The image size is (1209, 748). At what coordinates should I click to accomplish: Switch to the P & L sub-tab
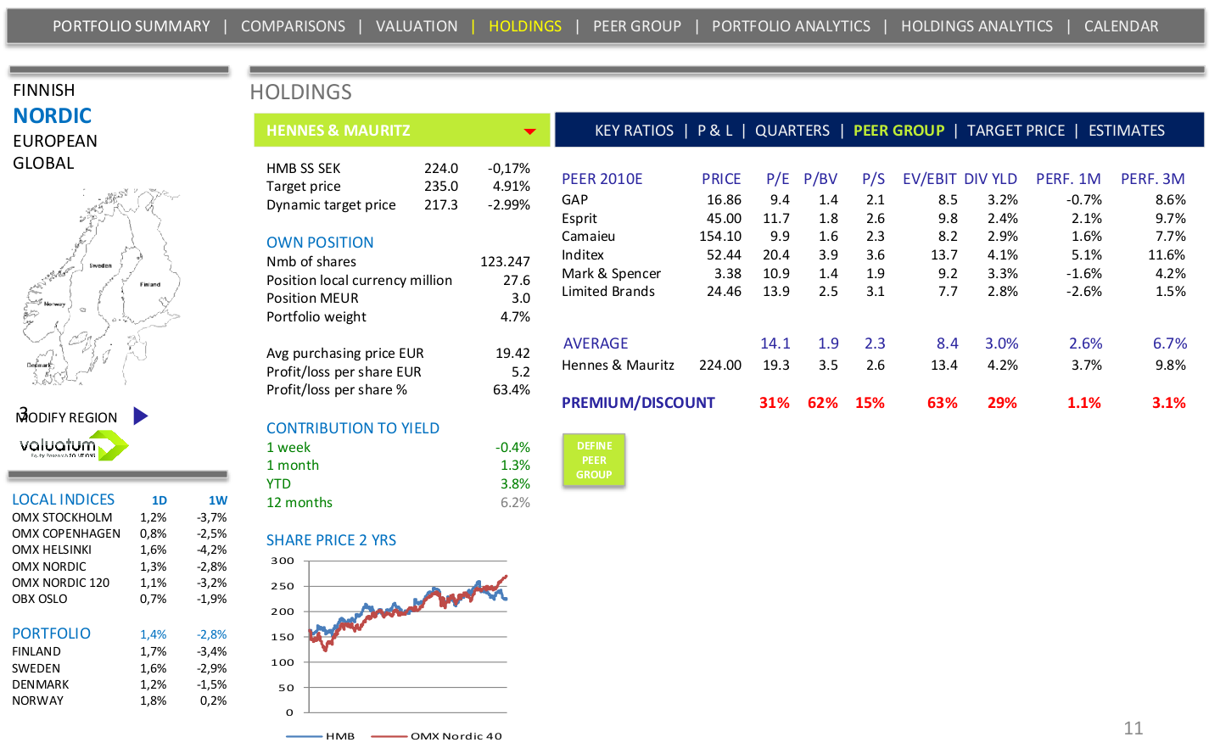(715, 131)
